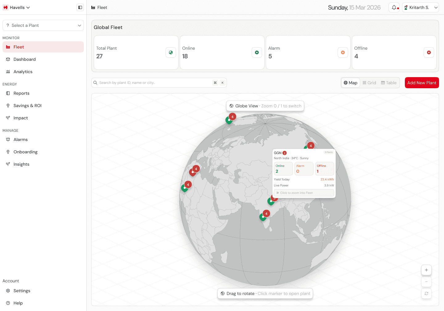Click the Online 18 card

(x=222, y=52)
